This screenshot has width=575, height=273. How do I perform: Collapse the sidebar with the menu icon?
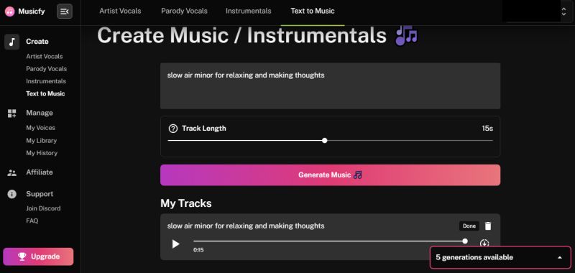[x=65, y=11]
